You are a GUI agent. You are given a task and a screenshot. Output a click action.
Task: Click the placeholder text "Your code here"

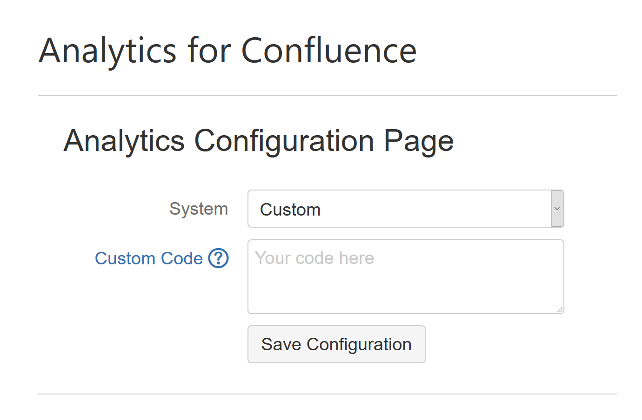tap(314, 258)
